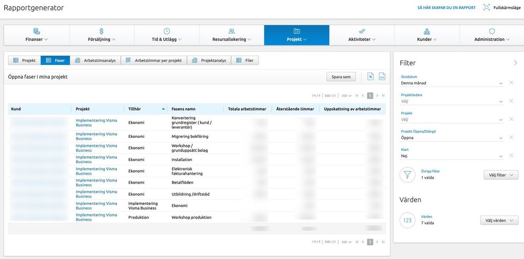524x259 pixels.
Task: Sort by the Projekt column header
Action: [98, 109]
